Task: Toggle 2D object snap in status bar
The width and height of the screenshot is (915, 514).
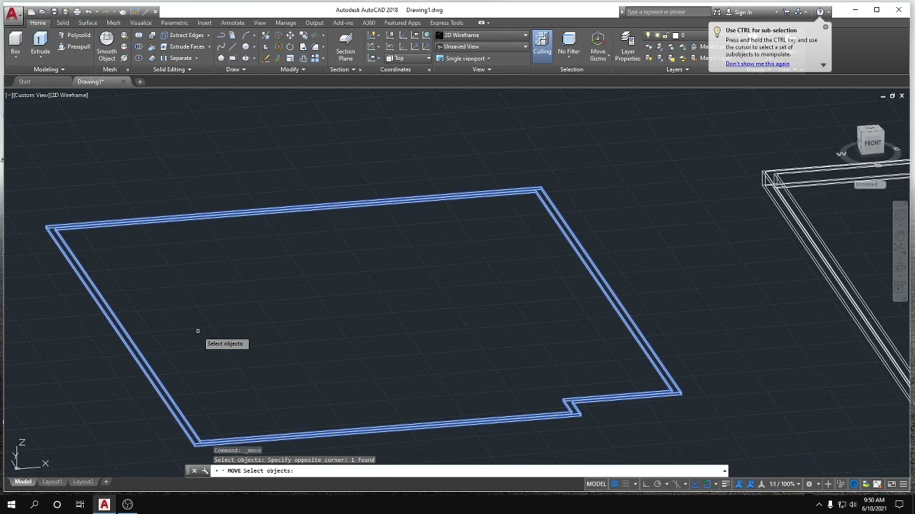Action: 706,484
